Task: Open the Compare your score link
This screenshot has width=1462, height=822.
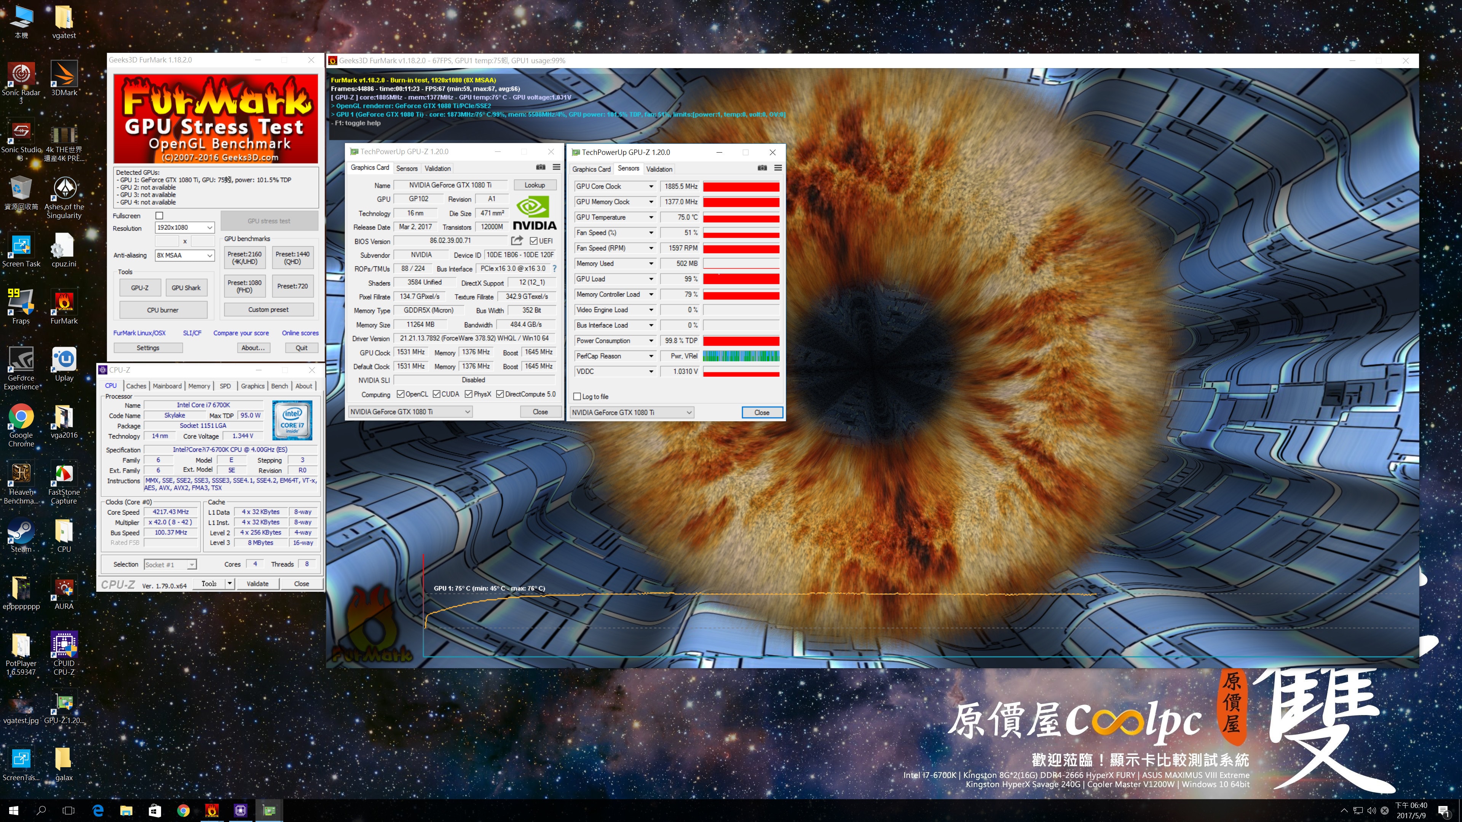Action: [x=241, y=333]
